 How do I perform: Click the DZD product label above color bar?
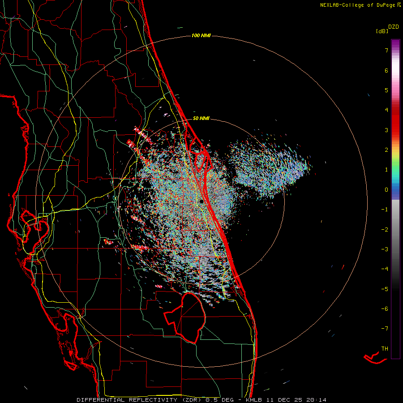pyautogui.click(x=394, y=27)
